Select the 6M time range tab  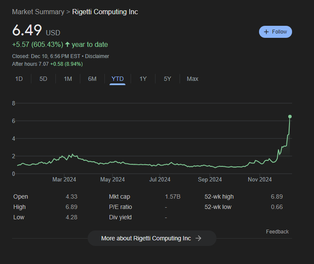point(92,79)
